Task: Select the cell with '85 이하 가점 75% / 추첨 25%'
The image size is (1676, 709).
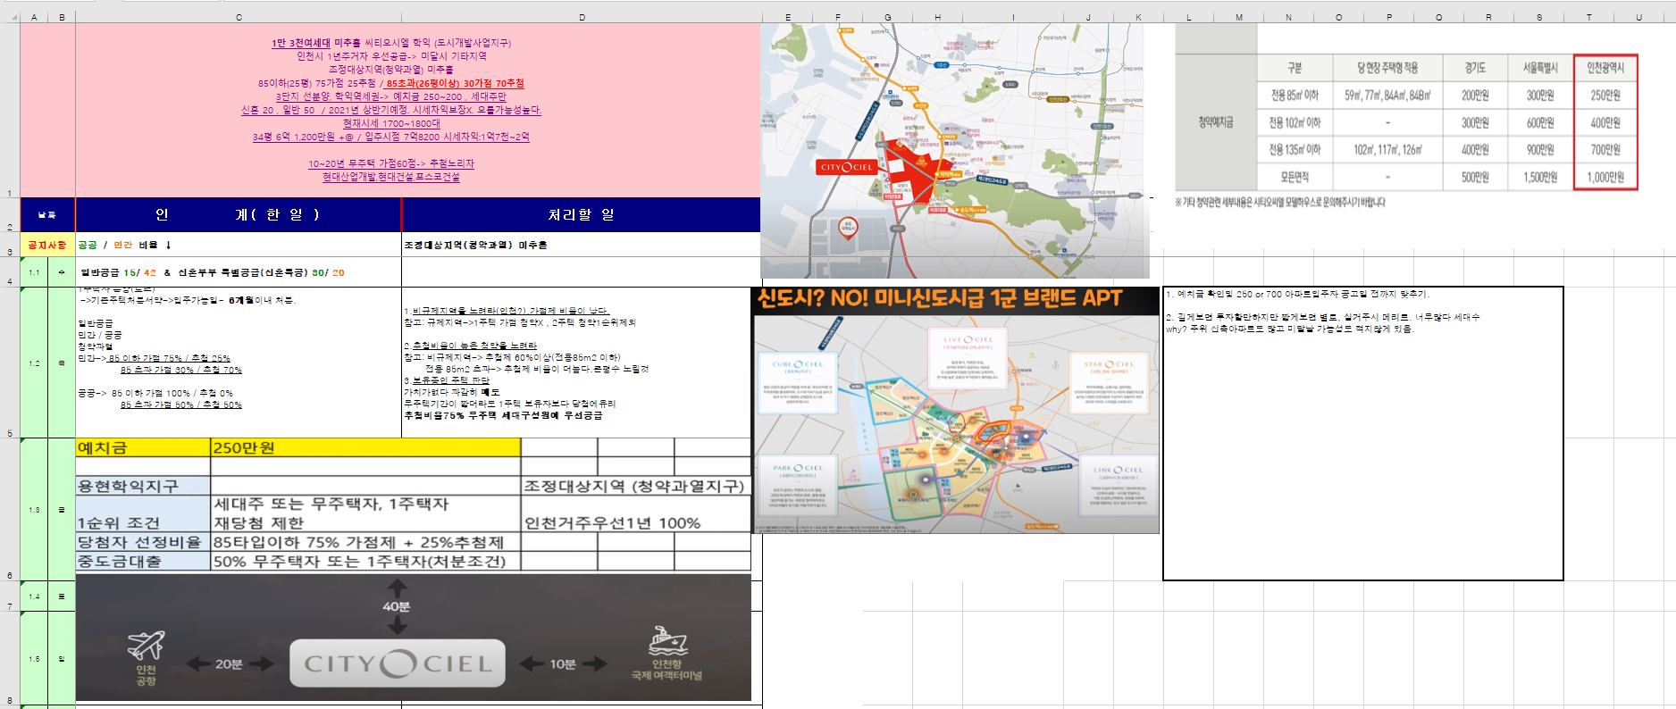Action: click(x=239, y=363)
